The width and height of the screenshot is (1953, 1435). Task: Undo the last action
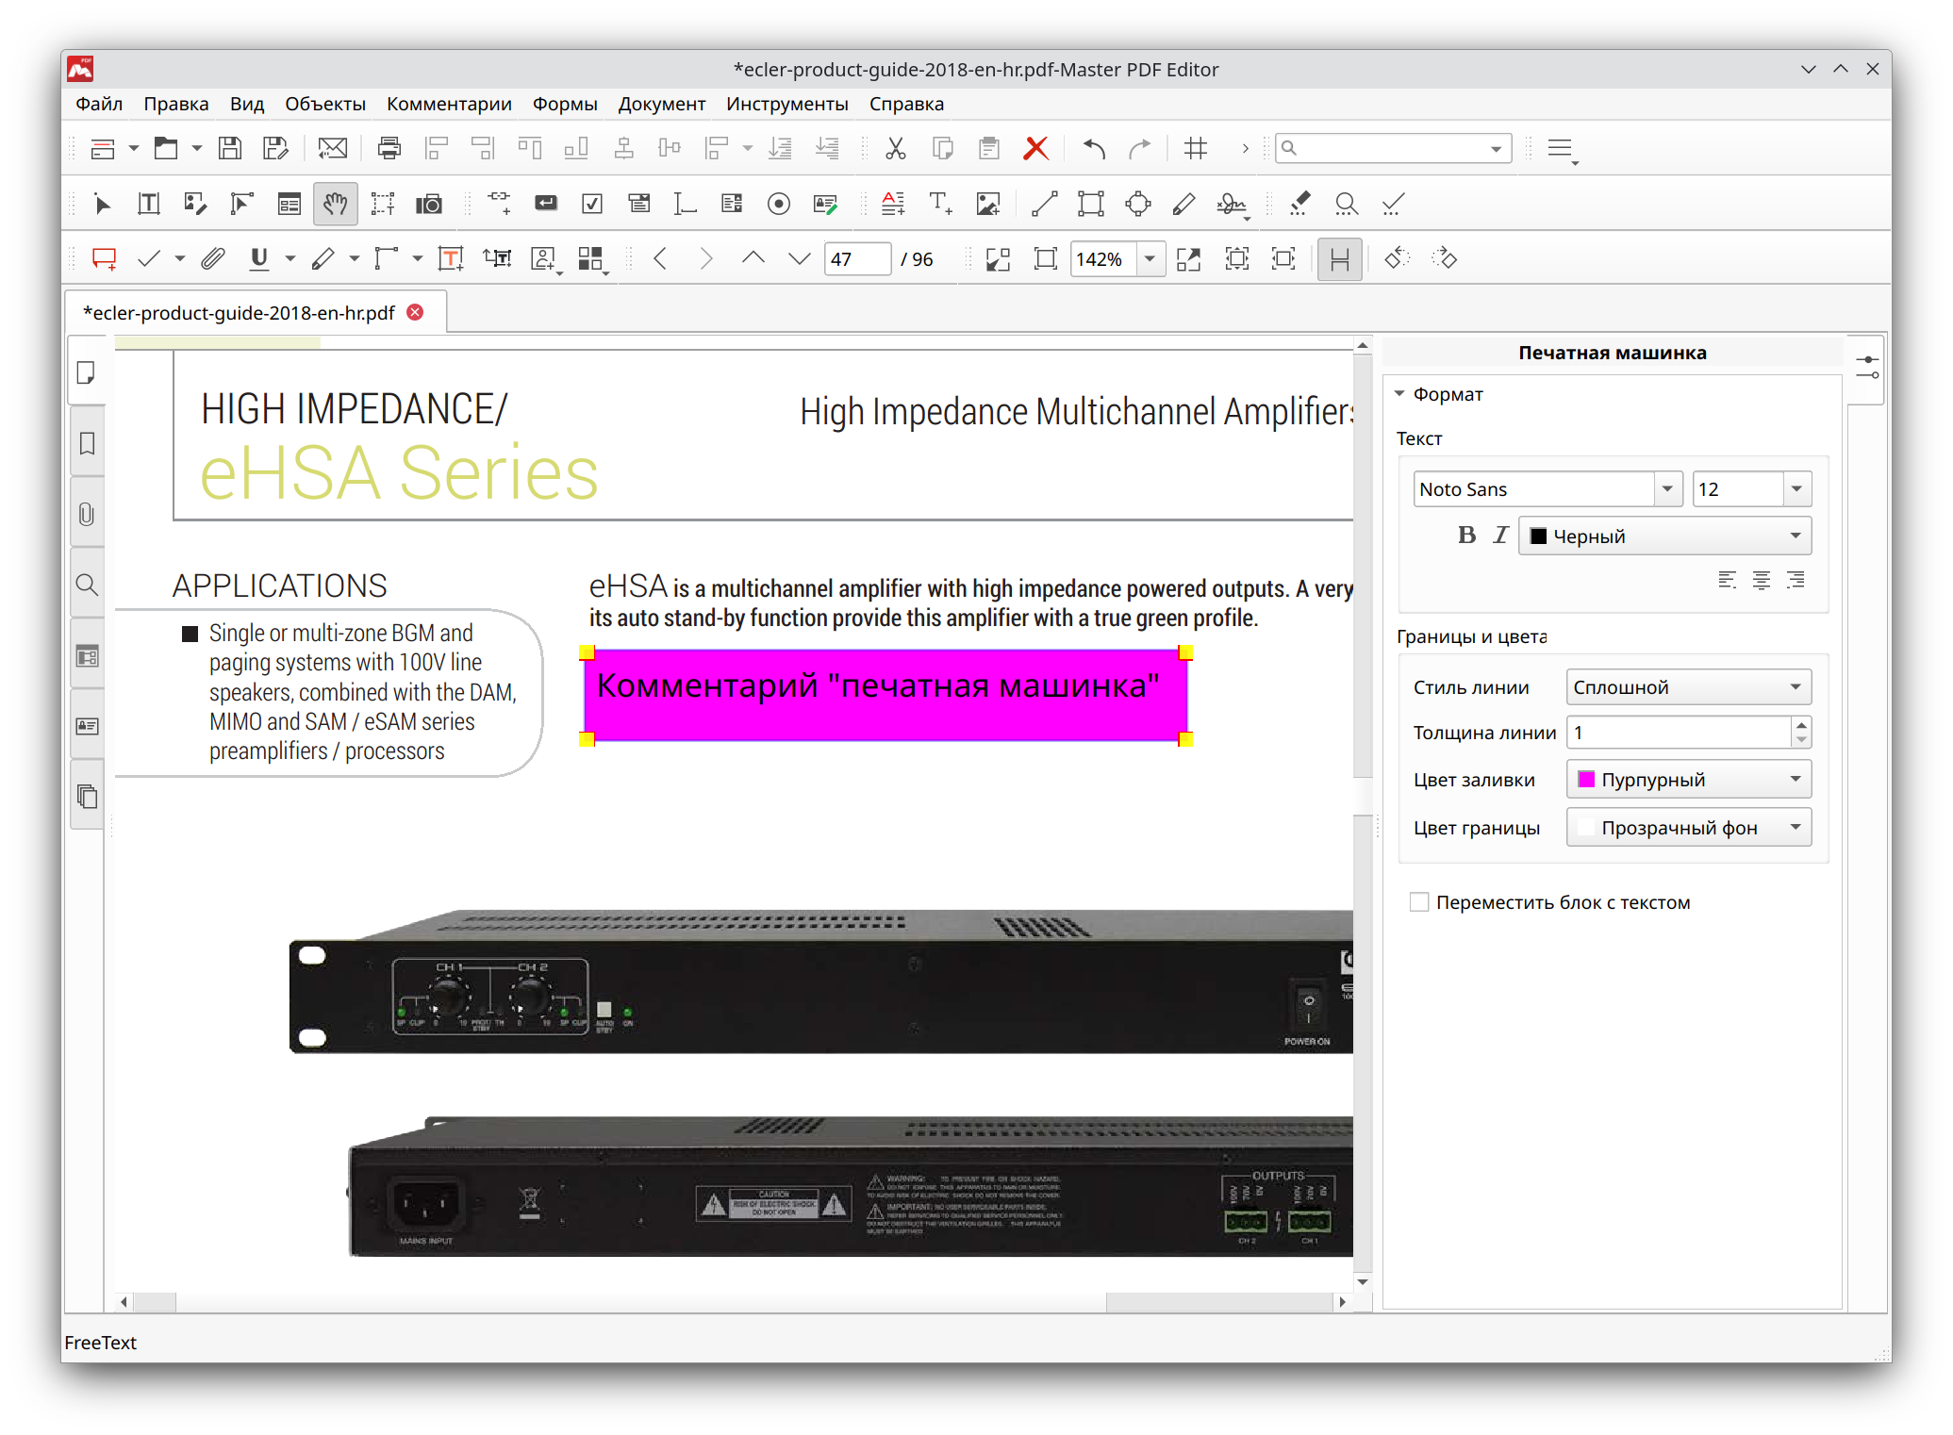point(1094,148)
